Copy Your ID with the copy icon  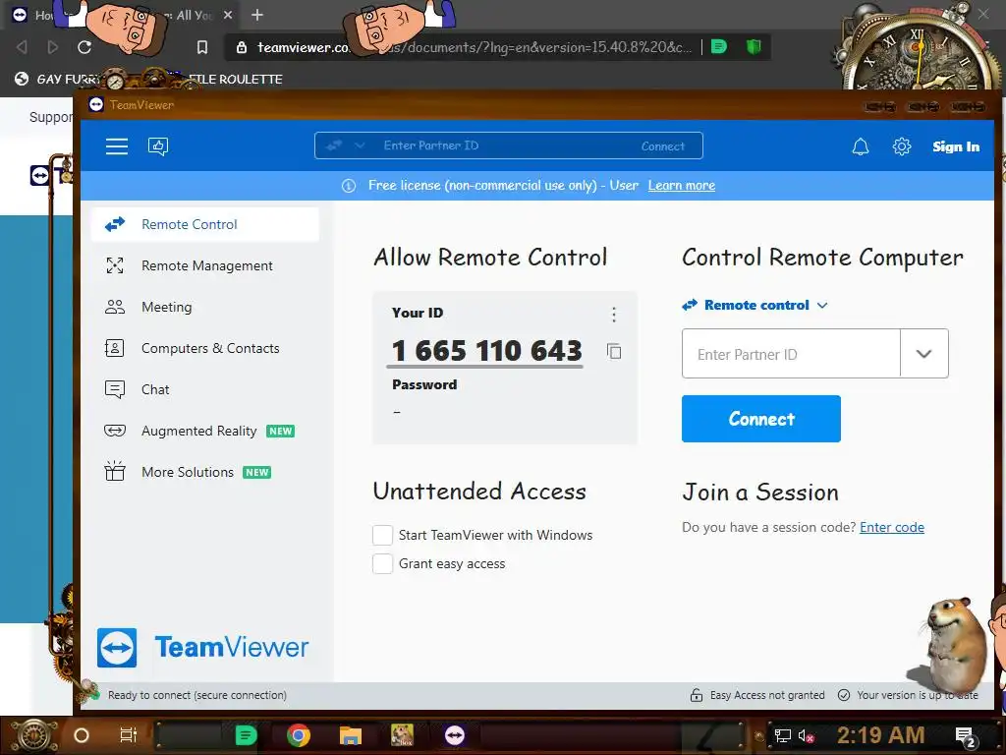coord(614,351)
